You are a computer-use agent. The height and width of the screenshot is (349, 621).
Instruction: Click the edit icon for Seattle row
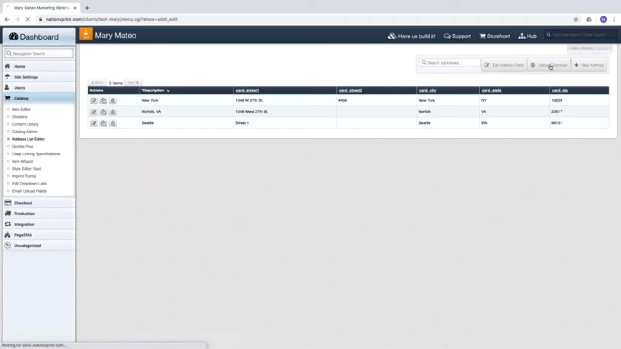[x=93, y=123]
